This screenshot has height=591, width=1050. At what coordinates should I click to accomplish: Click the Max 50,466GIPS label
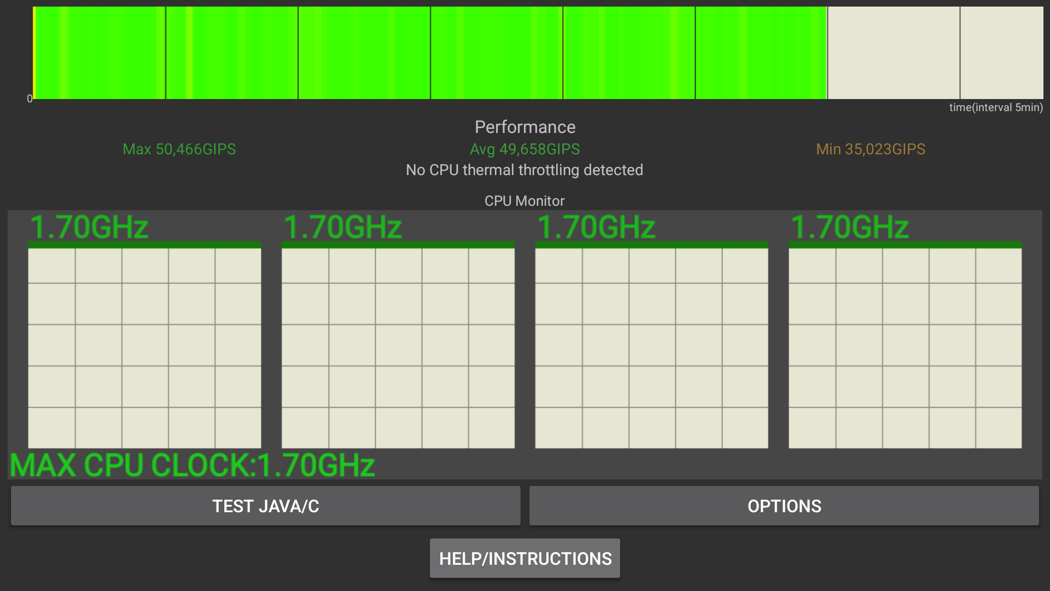179,149
